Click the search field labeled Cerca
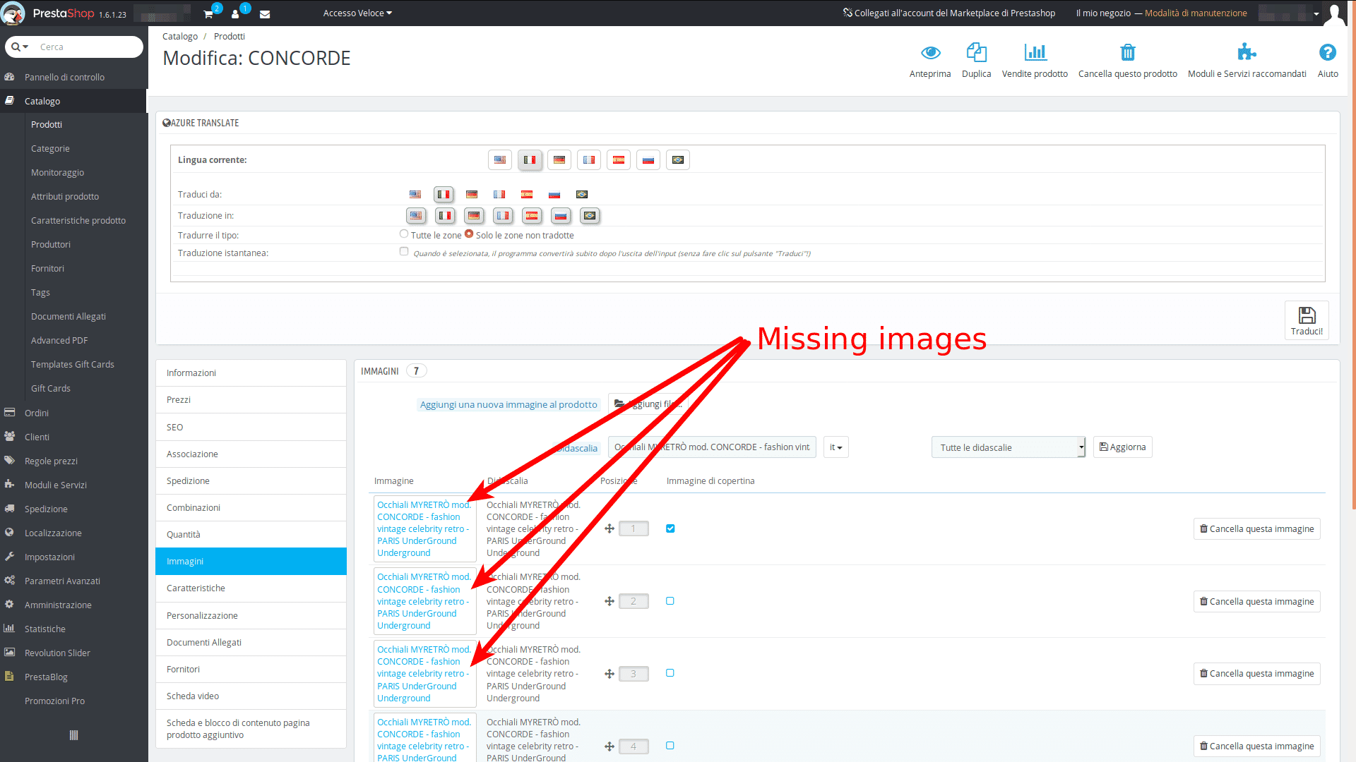The width and height of the screenshot is (1356, 762). pos(74,47)
